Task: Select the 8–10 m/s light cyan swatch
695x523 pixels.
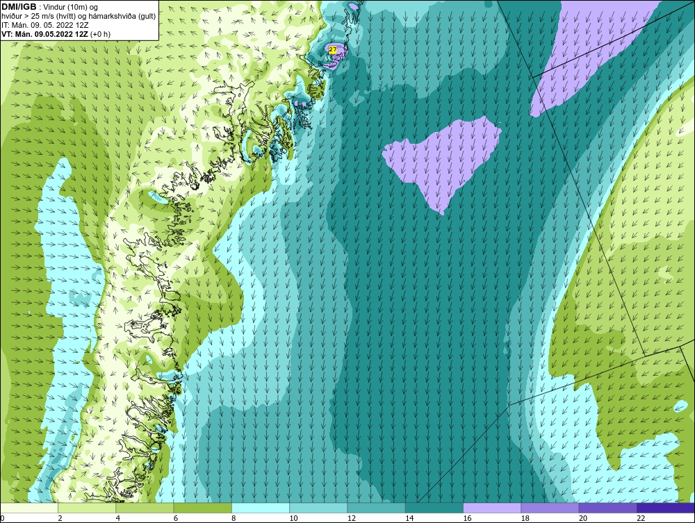Action: coord(261,508)
